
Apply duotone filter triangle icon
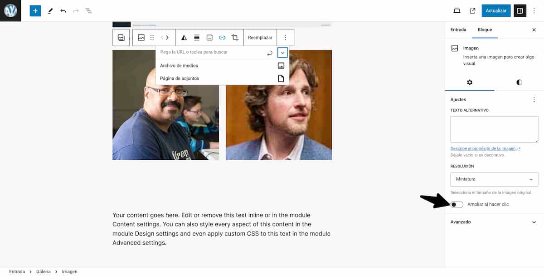point(184,38)
